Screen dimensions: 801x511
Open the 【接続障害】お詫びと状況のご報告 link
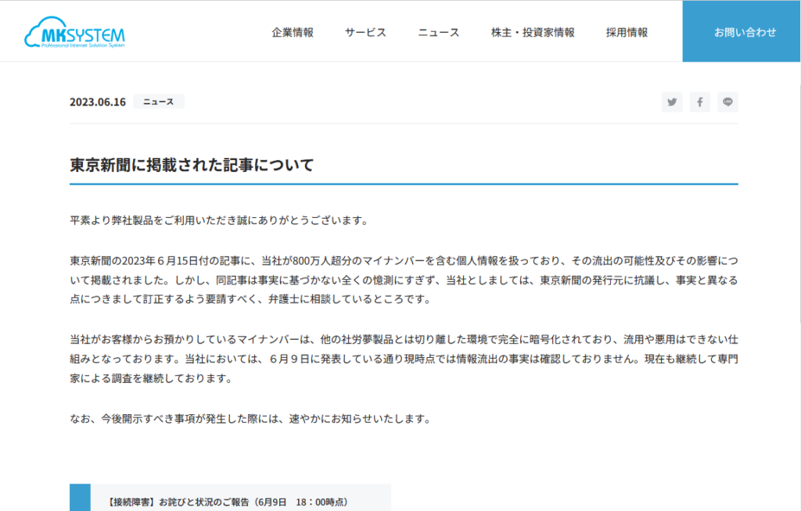228,502
